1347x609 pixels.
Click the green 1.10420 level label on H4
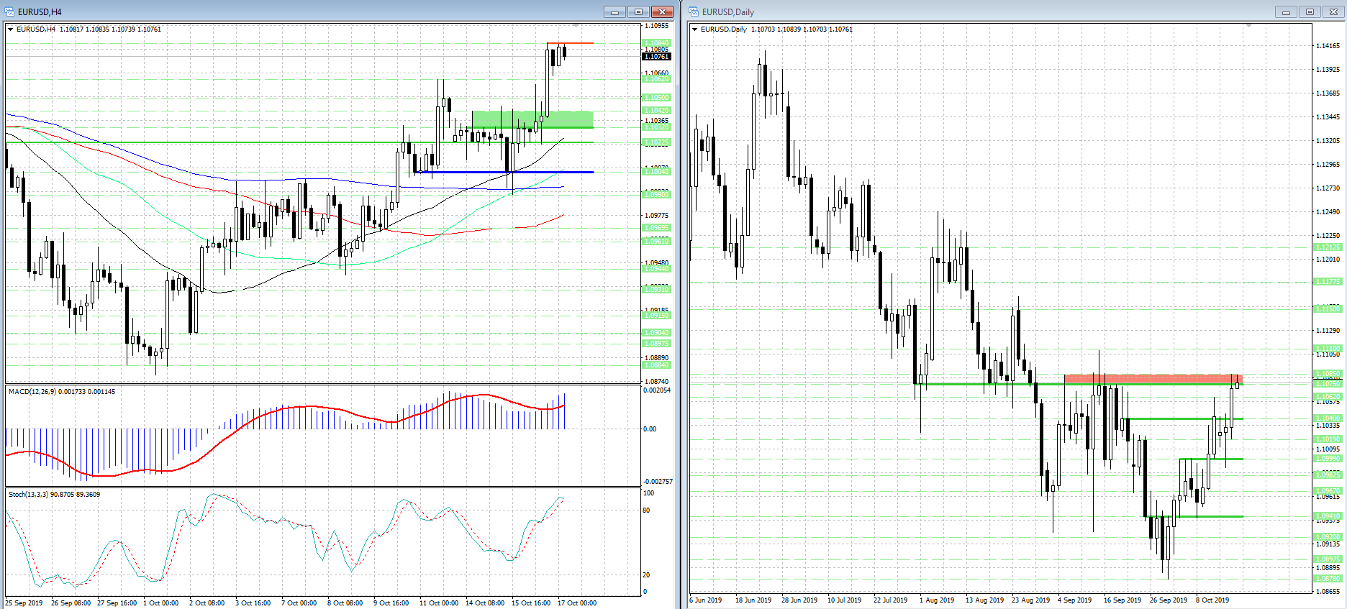coord(656,111)
